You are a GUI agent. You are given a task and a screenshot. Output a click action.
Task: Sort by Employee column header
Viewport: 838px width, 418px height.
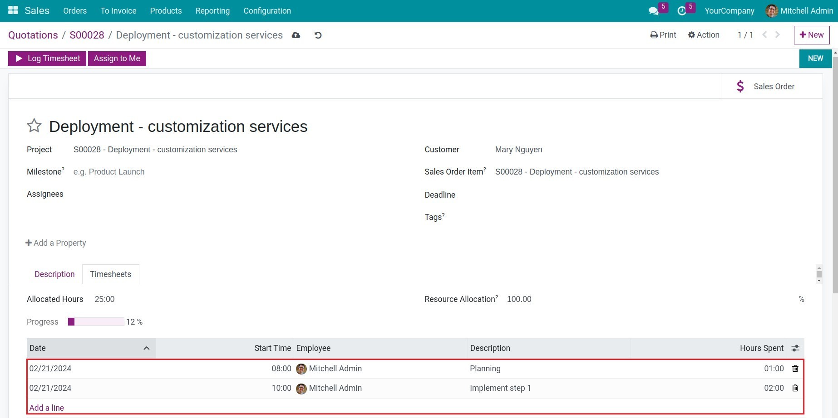coord(313,348)
